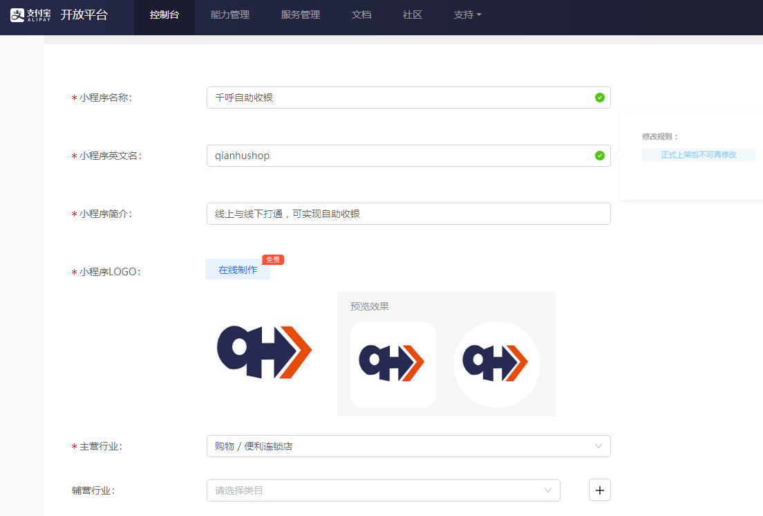Click the circular logo preview
This screenshot has width=763, height=516.
pyautogui.click(x=496, y=364)
